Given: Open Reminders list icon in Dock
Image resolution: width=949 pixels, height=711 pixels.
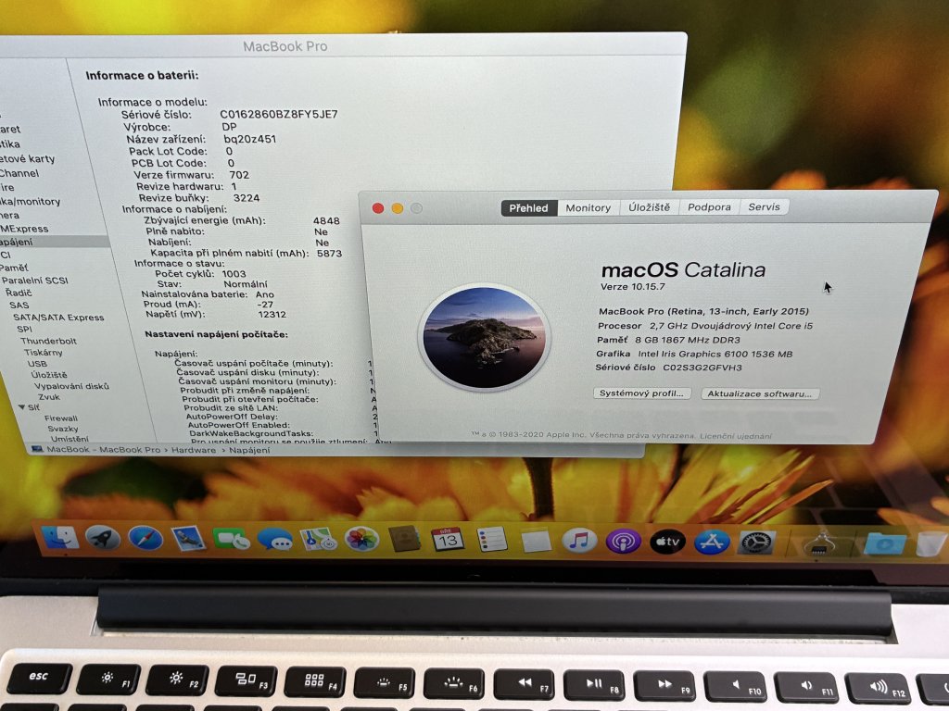Looking at the screenshot, I should 492,540.
